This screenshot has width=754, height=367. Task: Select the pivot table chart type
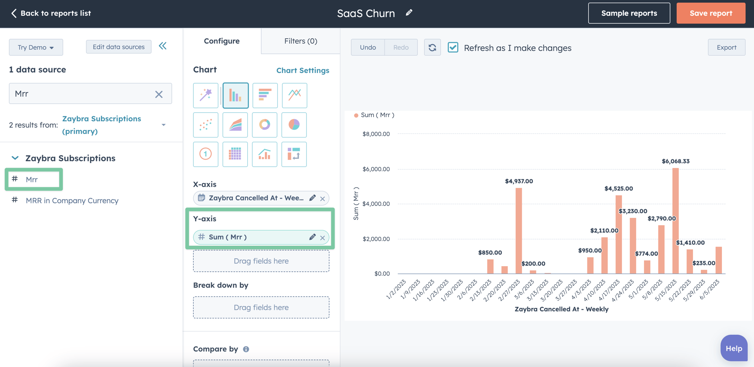click(x=235, y=154)
